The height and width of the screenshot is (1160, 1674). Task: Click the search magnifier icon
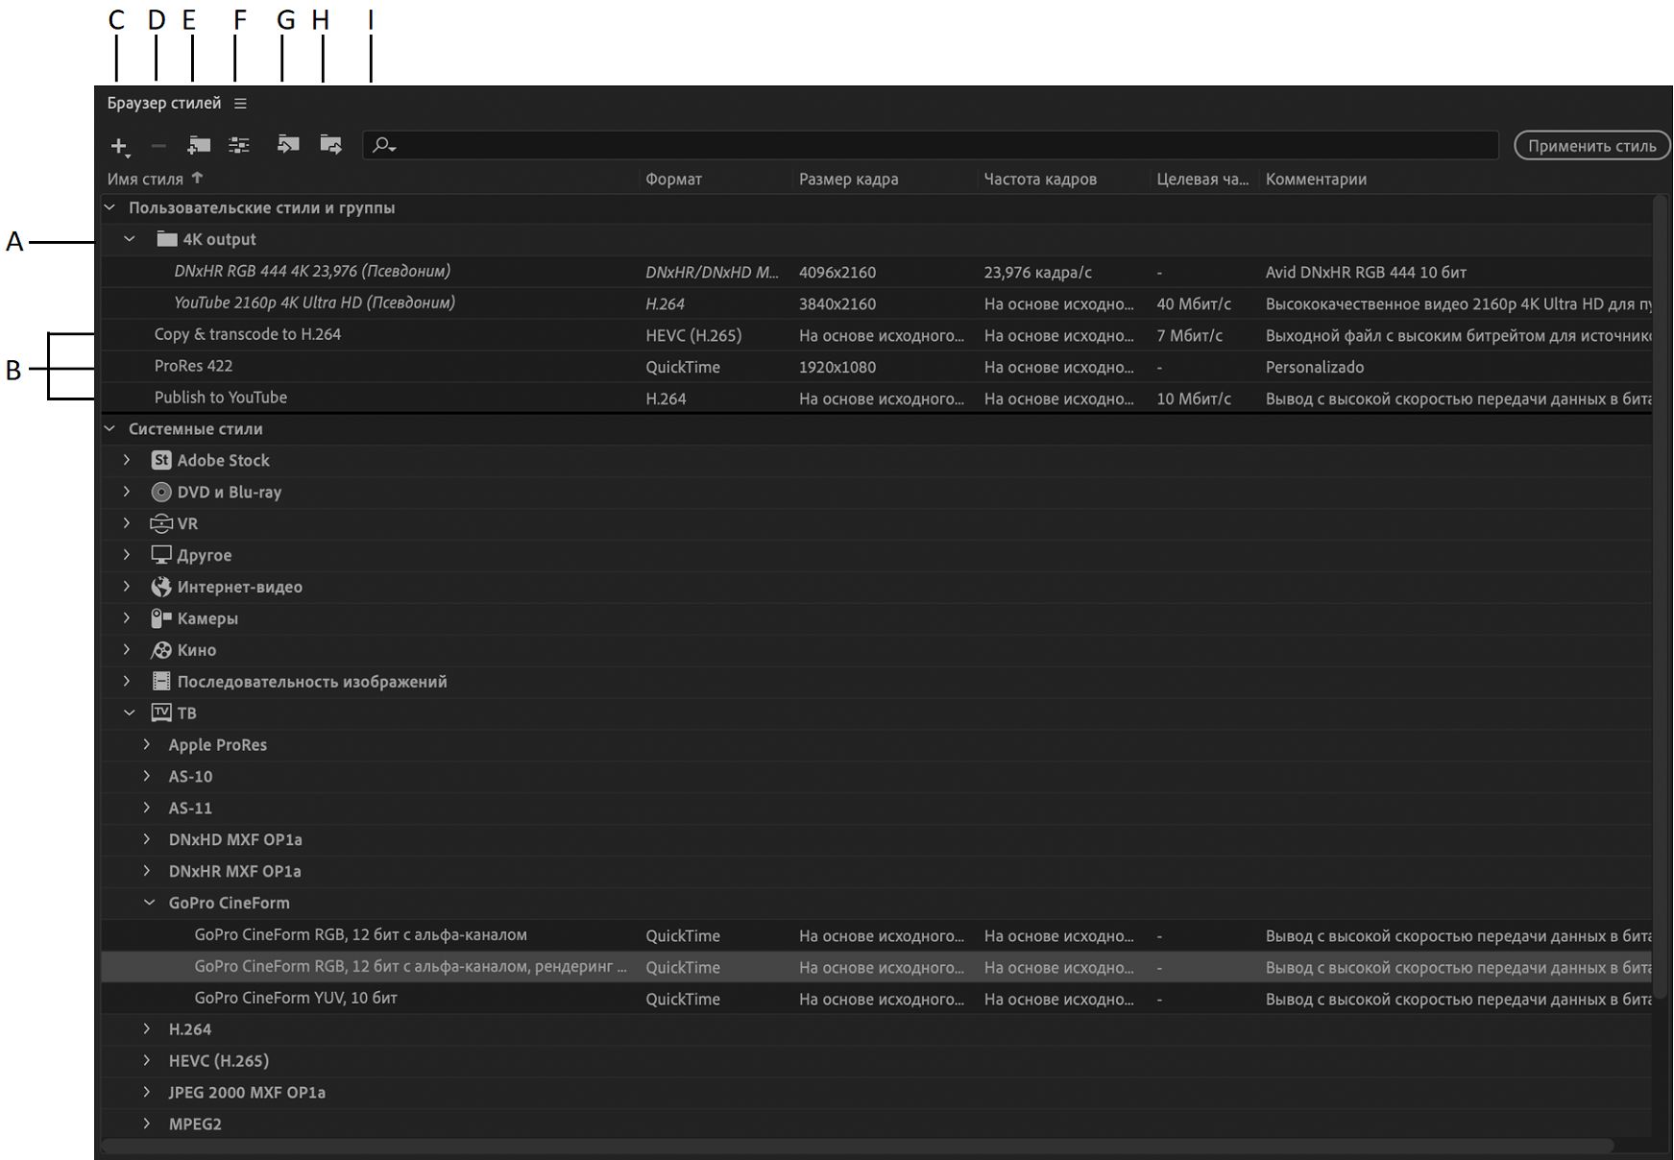tap(383, 145)
